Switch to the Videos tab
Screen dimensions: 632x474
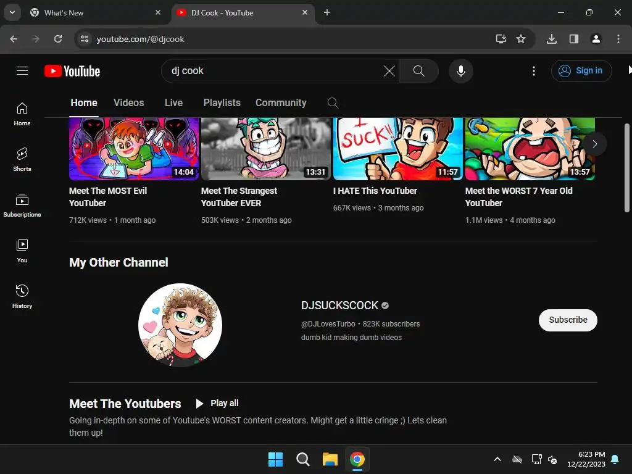click(128, 103)
